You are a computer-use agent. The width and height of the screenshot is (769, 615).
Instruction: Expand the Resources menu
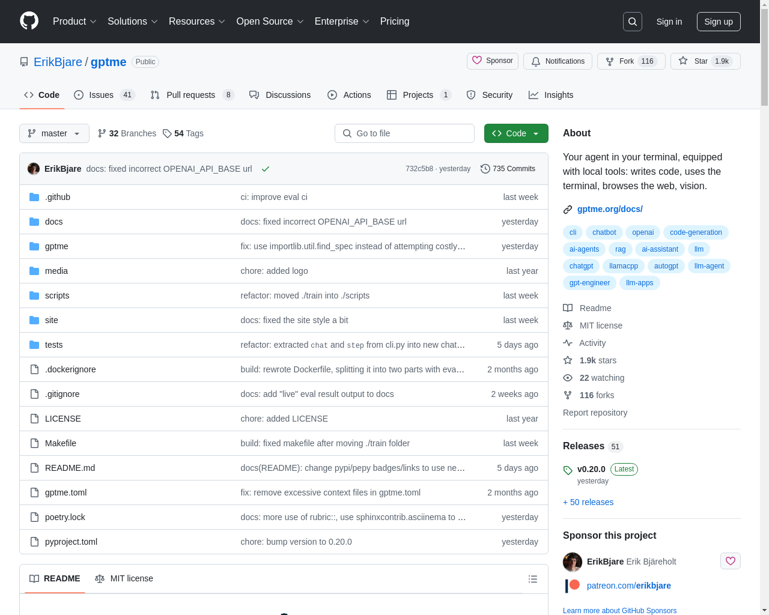point(197,22)
